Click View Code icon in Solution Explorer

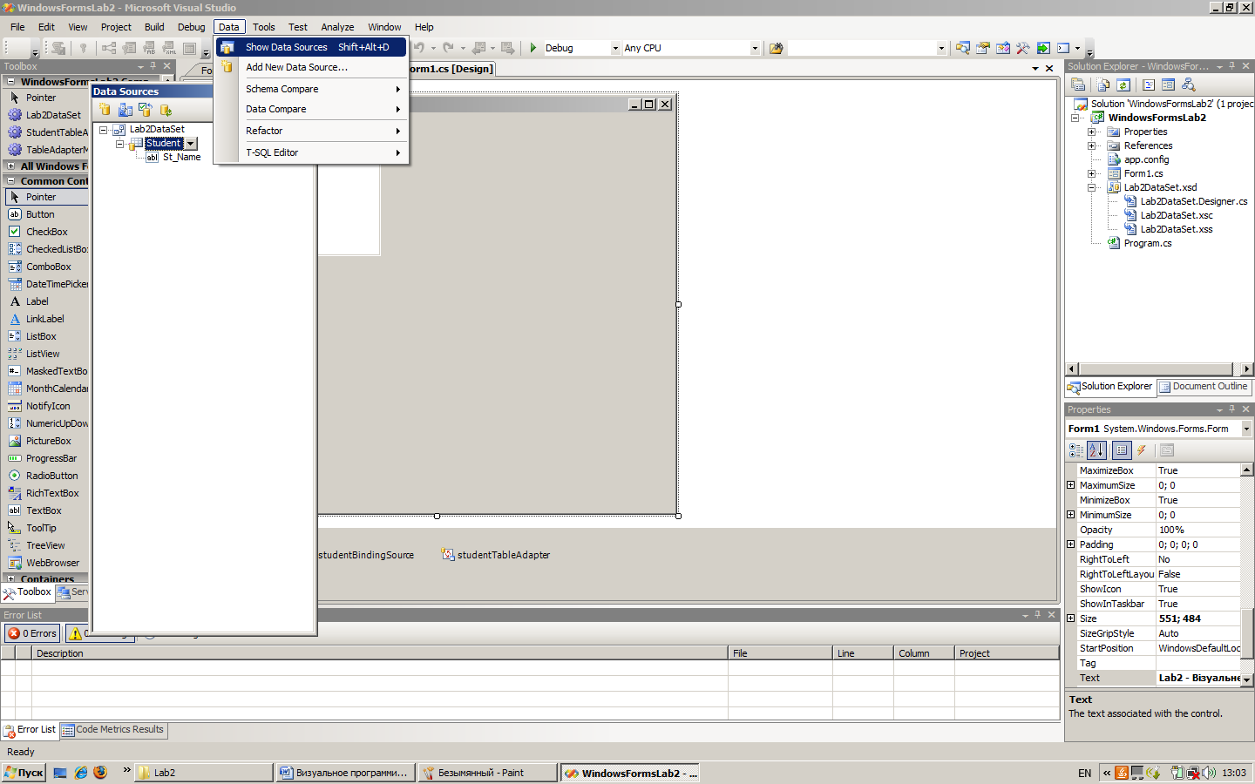tap(1149, 84)
